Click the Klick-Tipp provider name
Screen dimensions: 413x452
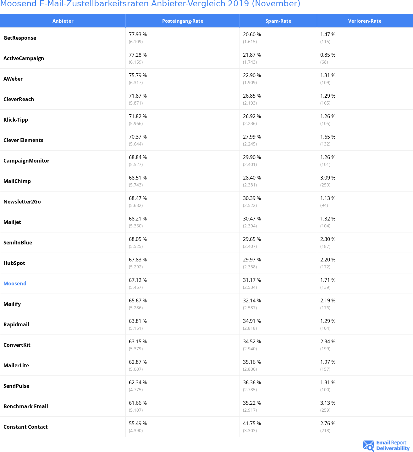tap(16, 120)
